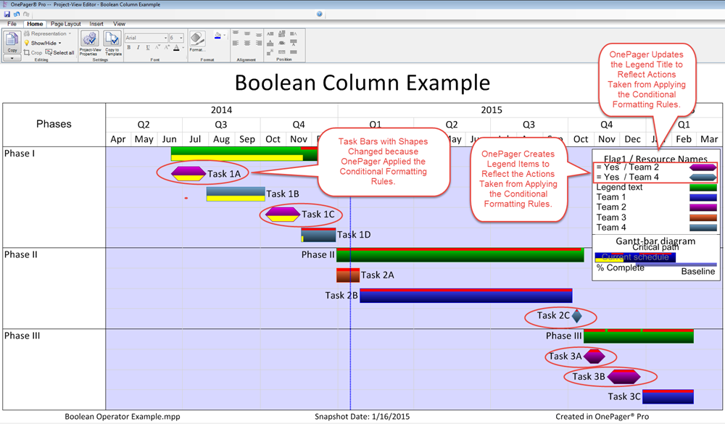Toggle Bold text formatting

coord(129,48)
